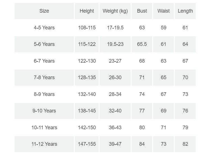The height and width of the screenshot is (160, 210).
Task: Click the Length column header
Action: (185, 11)
